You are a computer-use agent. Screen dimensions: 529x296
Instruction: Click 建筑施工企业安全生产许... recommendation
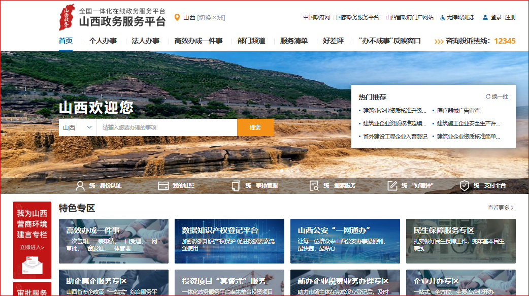[469, 123]
